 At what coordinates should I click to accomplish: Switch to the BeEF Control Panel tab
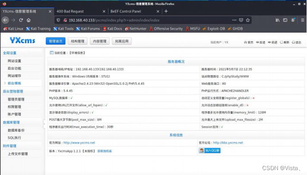point(135,12)
